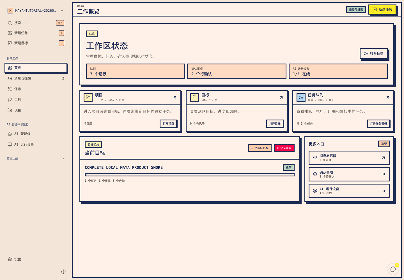Click the search magnifier icon
This screenshot has width=404, height=280.
tap(10, 23)
